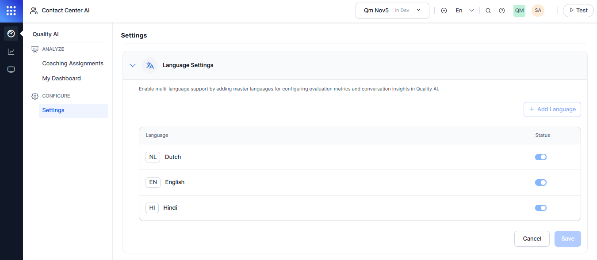This screenshot has height=260, width=597.
Task: Click the Contact Center AI people icon
Action: (34, 10)
